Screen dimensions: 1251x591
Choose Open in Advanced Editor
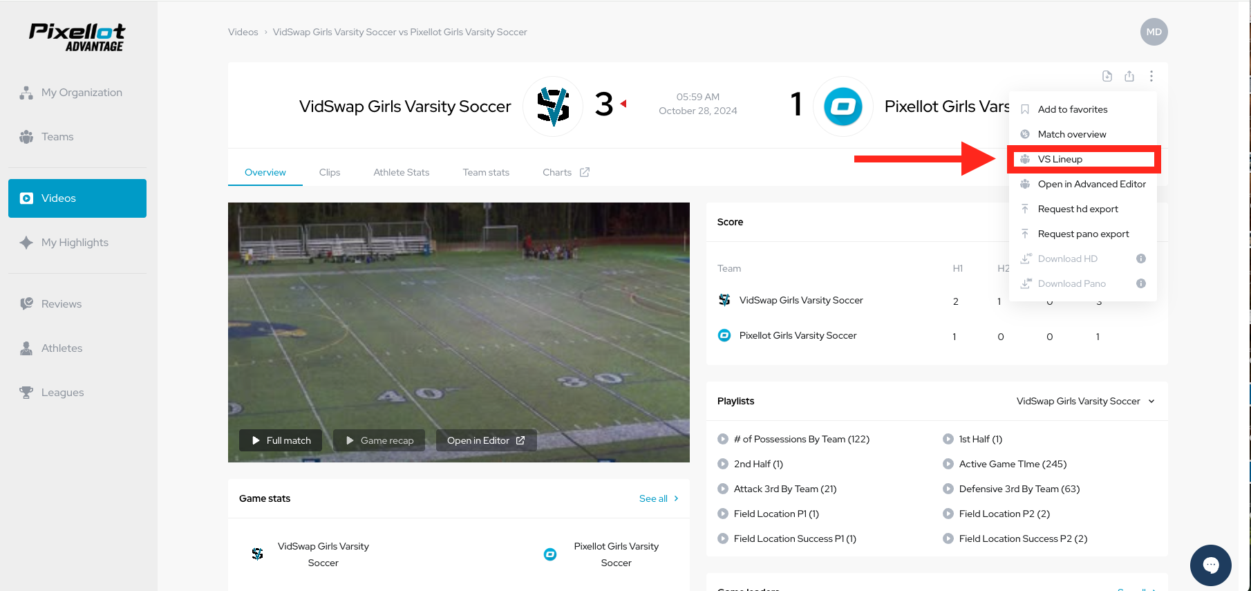point(1083,184)
